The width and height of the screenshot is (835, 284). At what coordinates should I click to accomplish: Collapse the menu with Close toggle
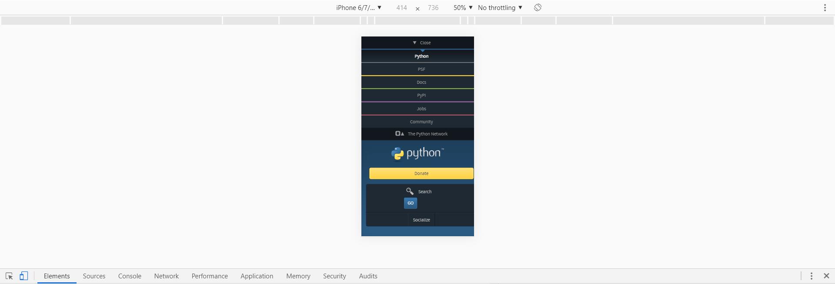(x=421, y=43)
